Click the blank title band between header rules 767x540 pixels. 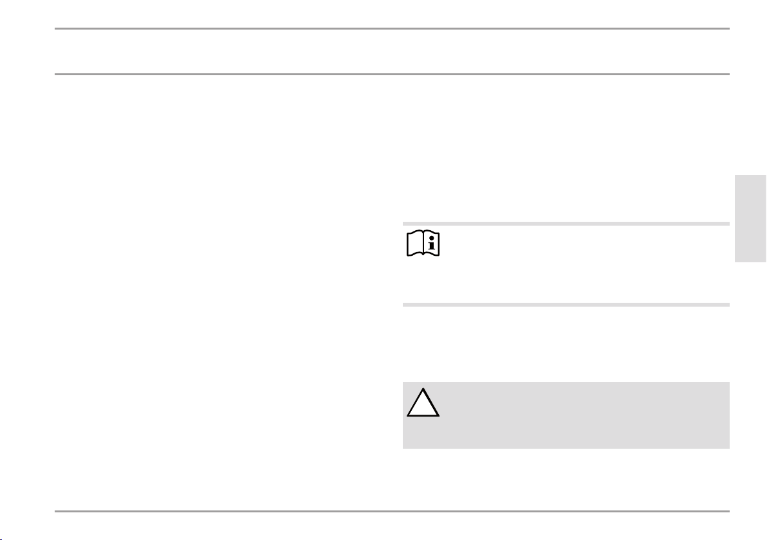(x=392, y=51)
